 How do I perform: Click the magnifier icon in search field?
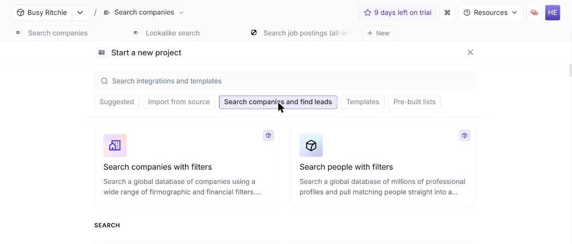(104, 81)
